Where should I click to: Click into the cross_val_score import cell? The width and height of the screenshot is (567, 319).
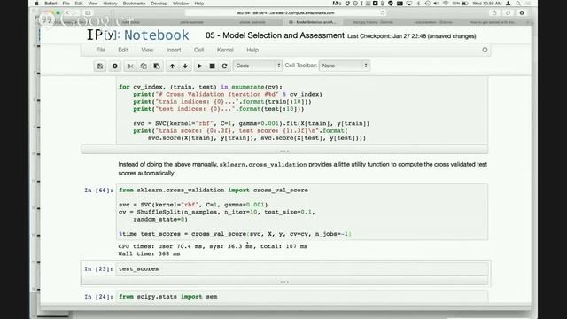click(302, 212)
